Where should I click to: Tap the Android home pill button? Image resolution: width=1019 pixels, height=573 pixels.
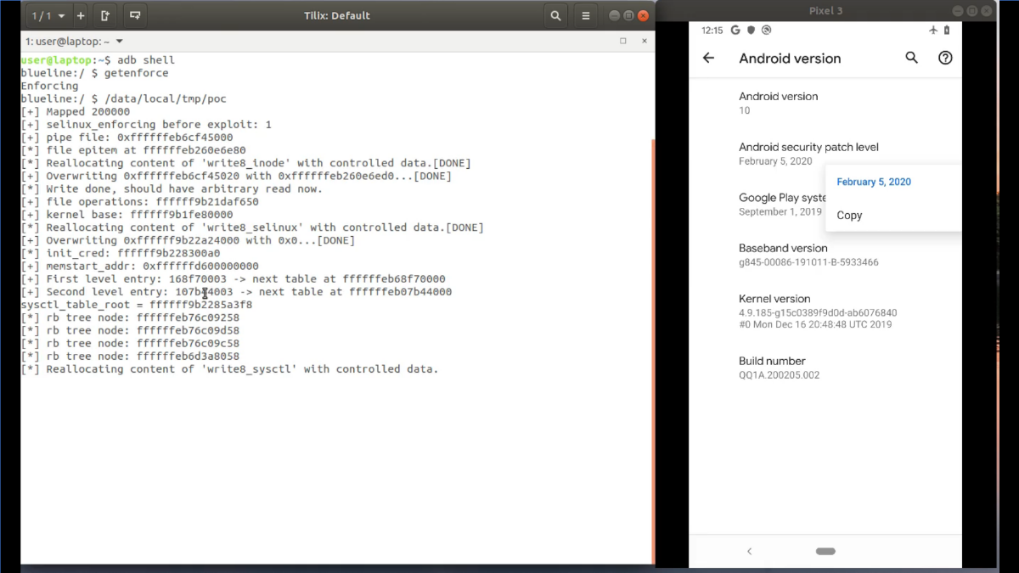coord(825,551)
